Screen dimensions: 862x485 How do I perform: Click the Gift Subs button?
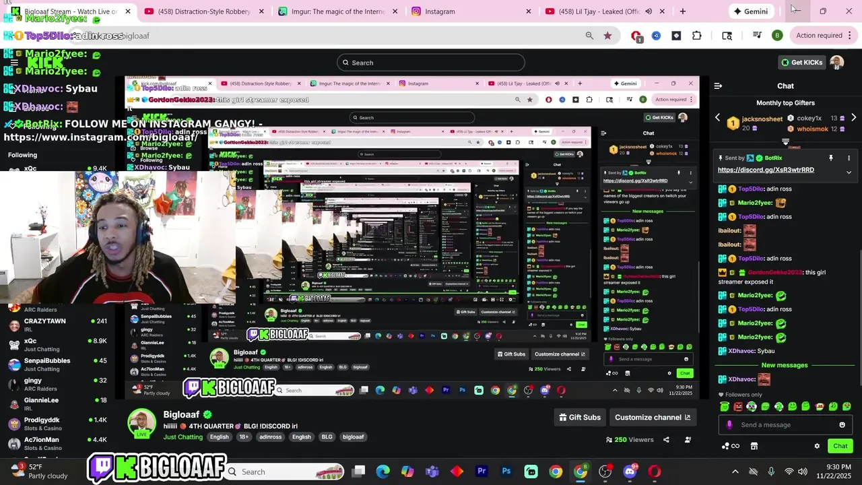580,417
